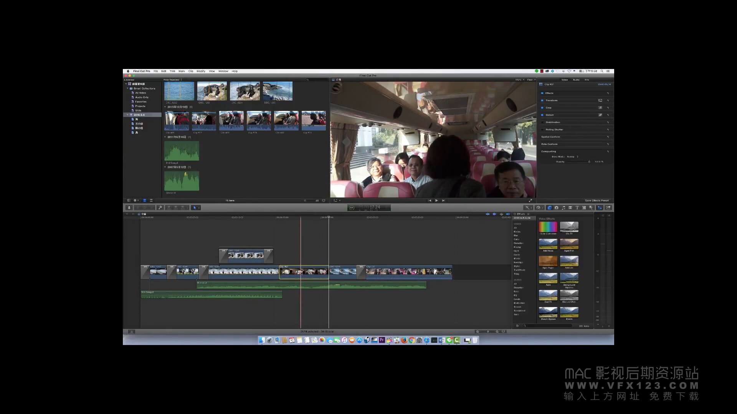Reset the Effects section arrow

608,93
